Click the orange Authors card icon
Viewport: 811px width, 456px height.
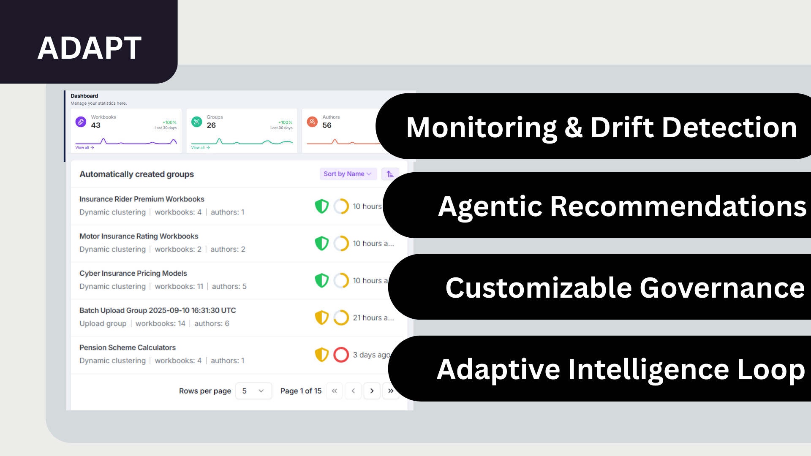(312, 122)
